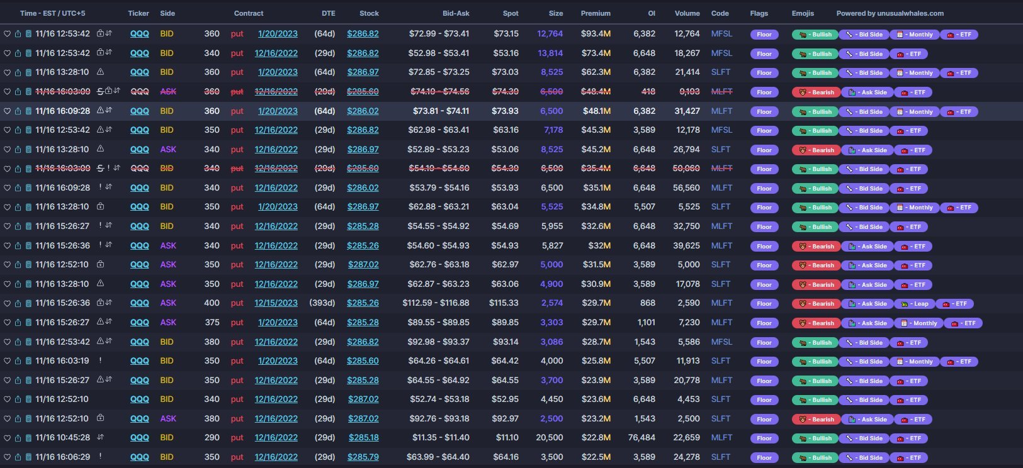Share the $93.4M premium trade
Image resolution: width=1023 pixels, height=468 pixels.
pyautogui.click(x=18, y=34)
